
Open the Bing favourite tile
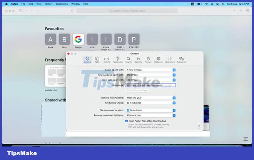[x=64, y=39]
